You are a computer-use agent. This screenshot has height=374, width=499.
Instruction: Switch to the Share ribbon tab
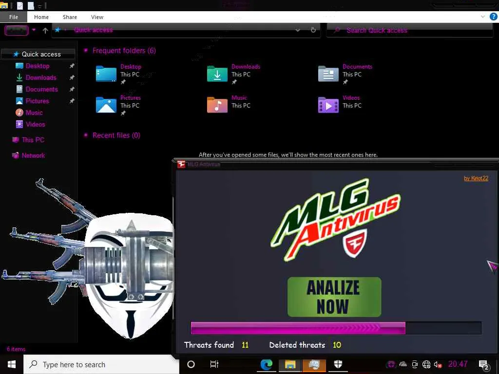point(70,17)
